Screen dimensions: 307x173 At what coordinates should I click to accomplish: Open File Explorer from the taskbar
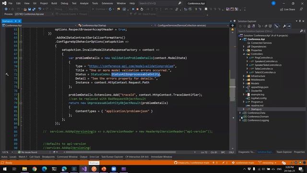point(24,169)
